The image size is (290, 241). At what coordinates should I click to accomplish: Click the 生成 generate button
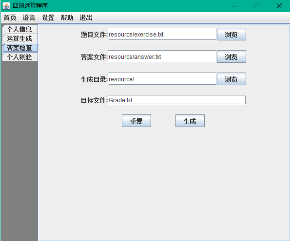(x=190, y=121)
